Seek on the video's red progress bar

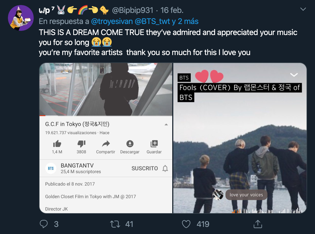point(106,116)
